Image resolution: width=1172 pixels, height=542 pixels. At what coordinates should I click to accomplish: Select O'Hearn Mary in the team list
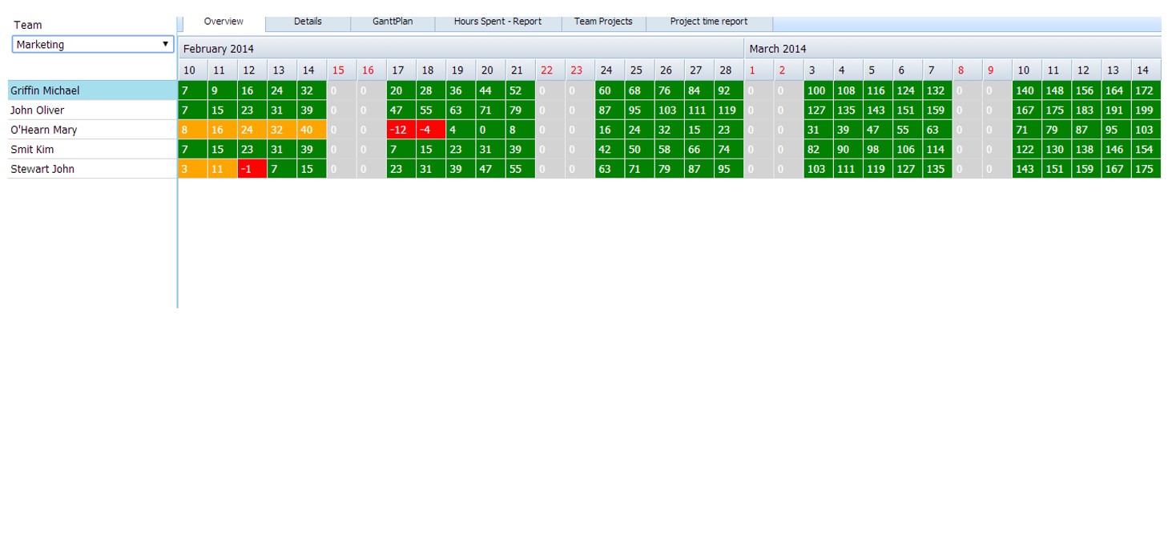tap(92, 130)
